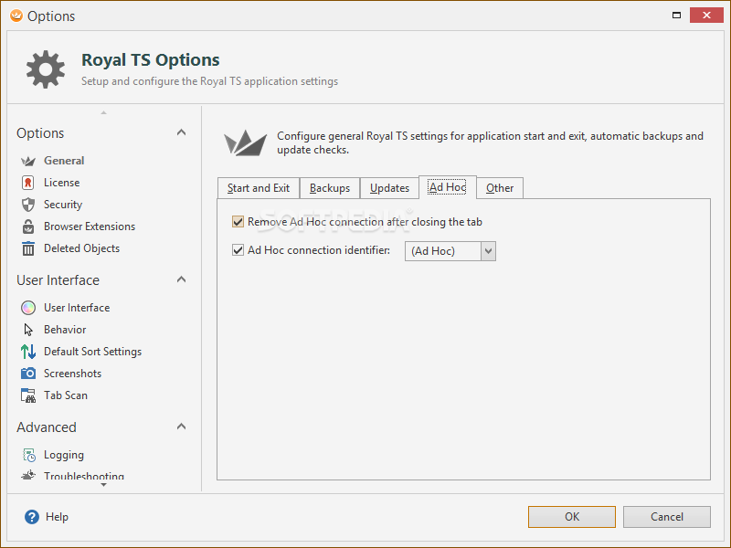This screenshot has height=548, width=731.
Task: Open the Behavior settings page
Action: (65, 330)
